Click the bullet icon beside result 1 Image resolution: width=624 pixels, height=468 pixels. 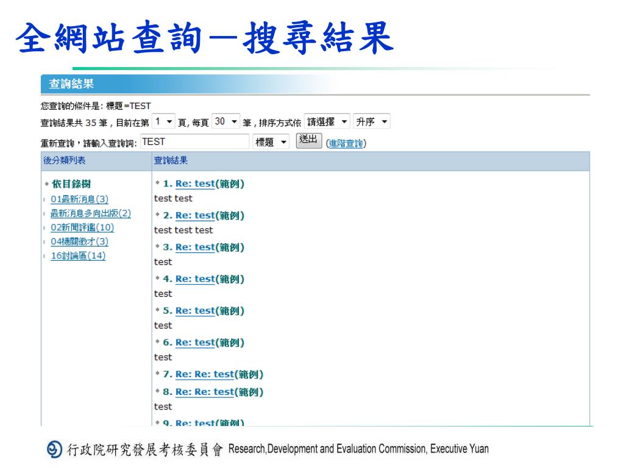pos(158,183)
